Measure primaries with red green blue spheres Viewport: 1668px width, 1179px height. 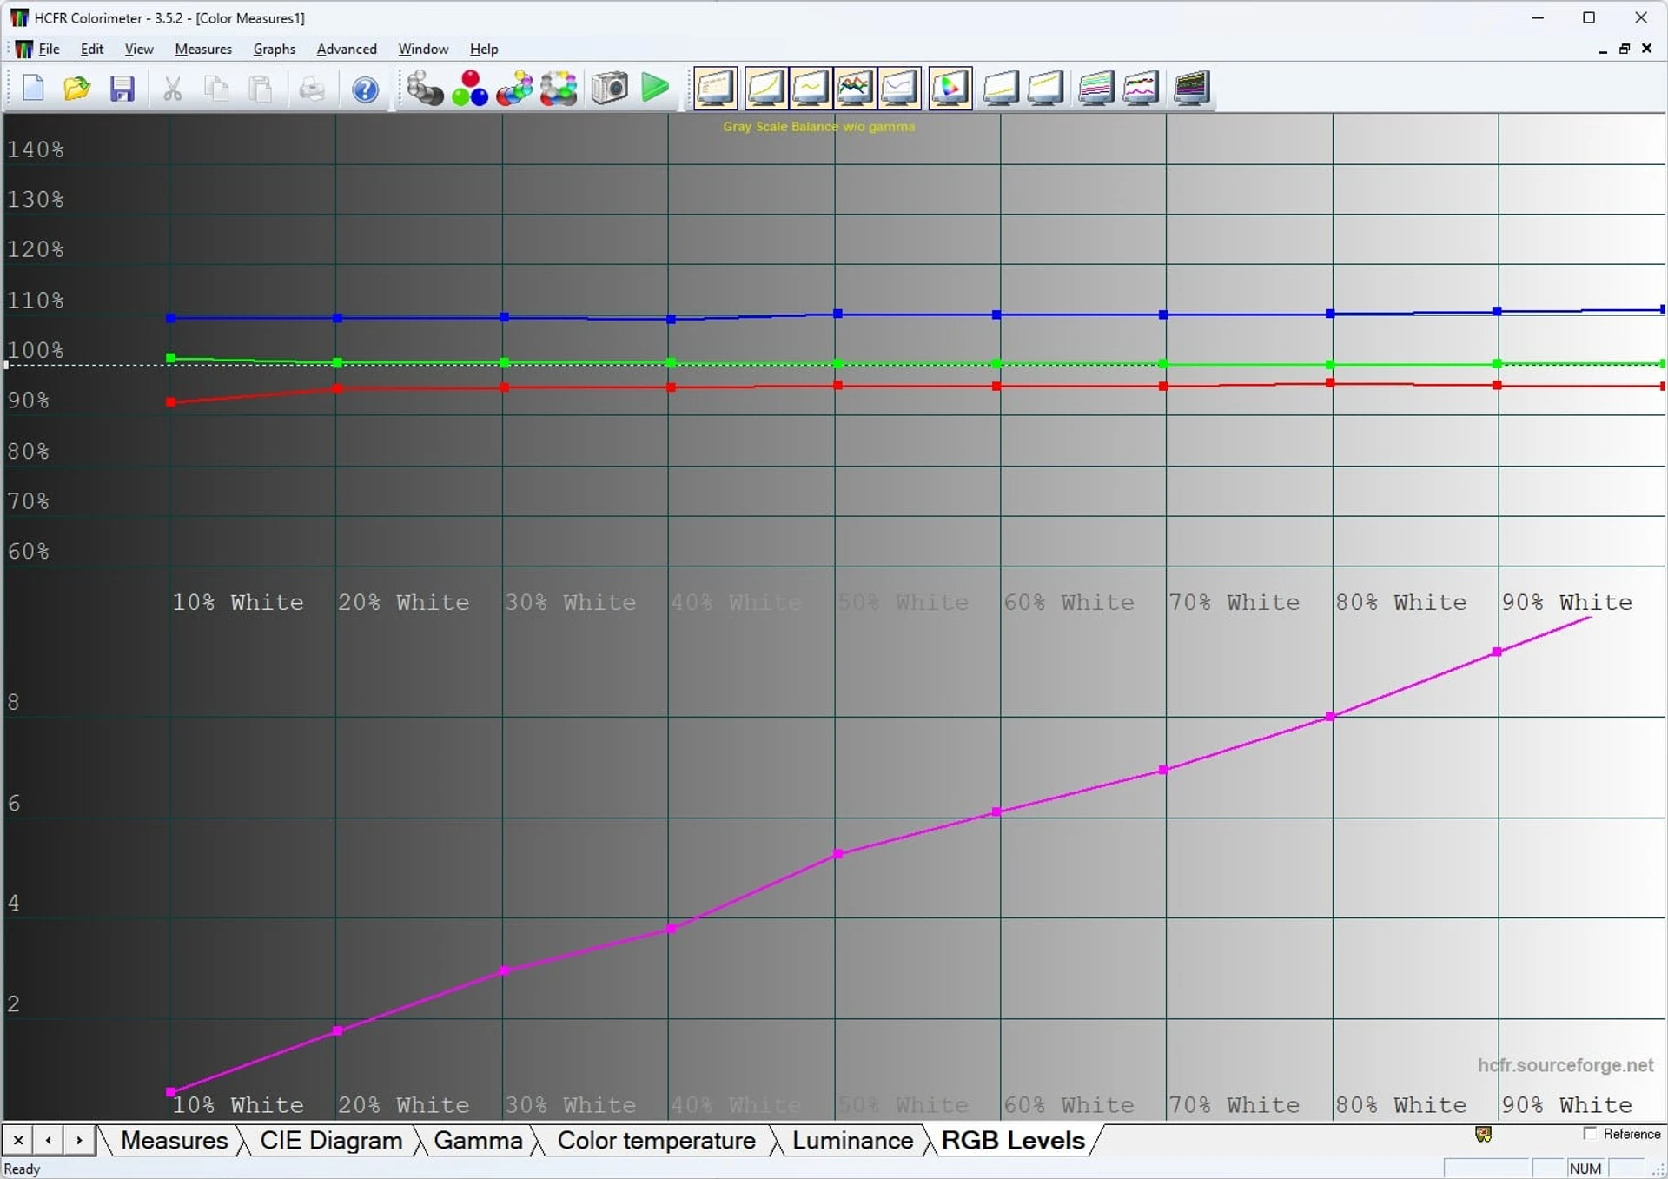click(x=470, y=89)
